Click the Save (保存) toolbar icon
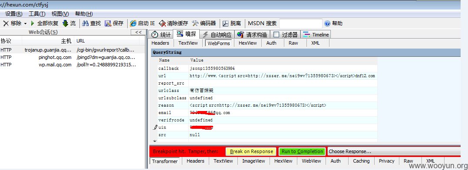This screenshot has width=468, height=170. 108,23
